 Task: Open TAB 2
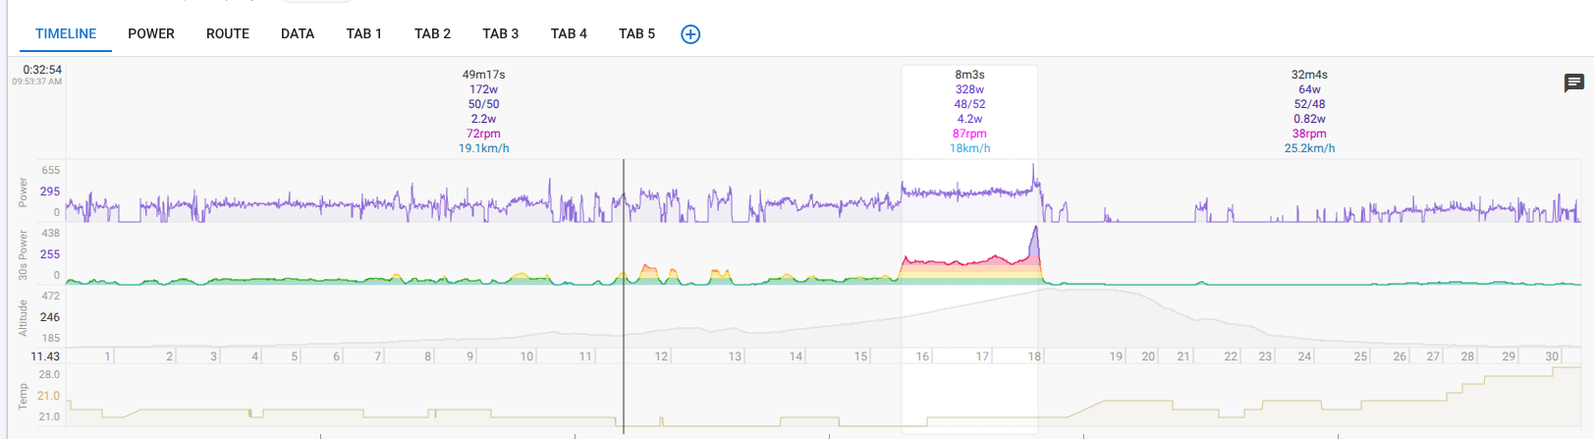pos(432,33)
